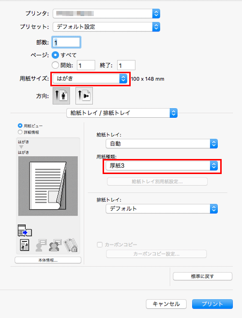Select すべて pages radio button
Viewport: 242px width, 318px height.
[x=55, y=55]
